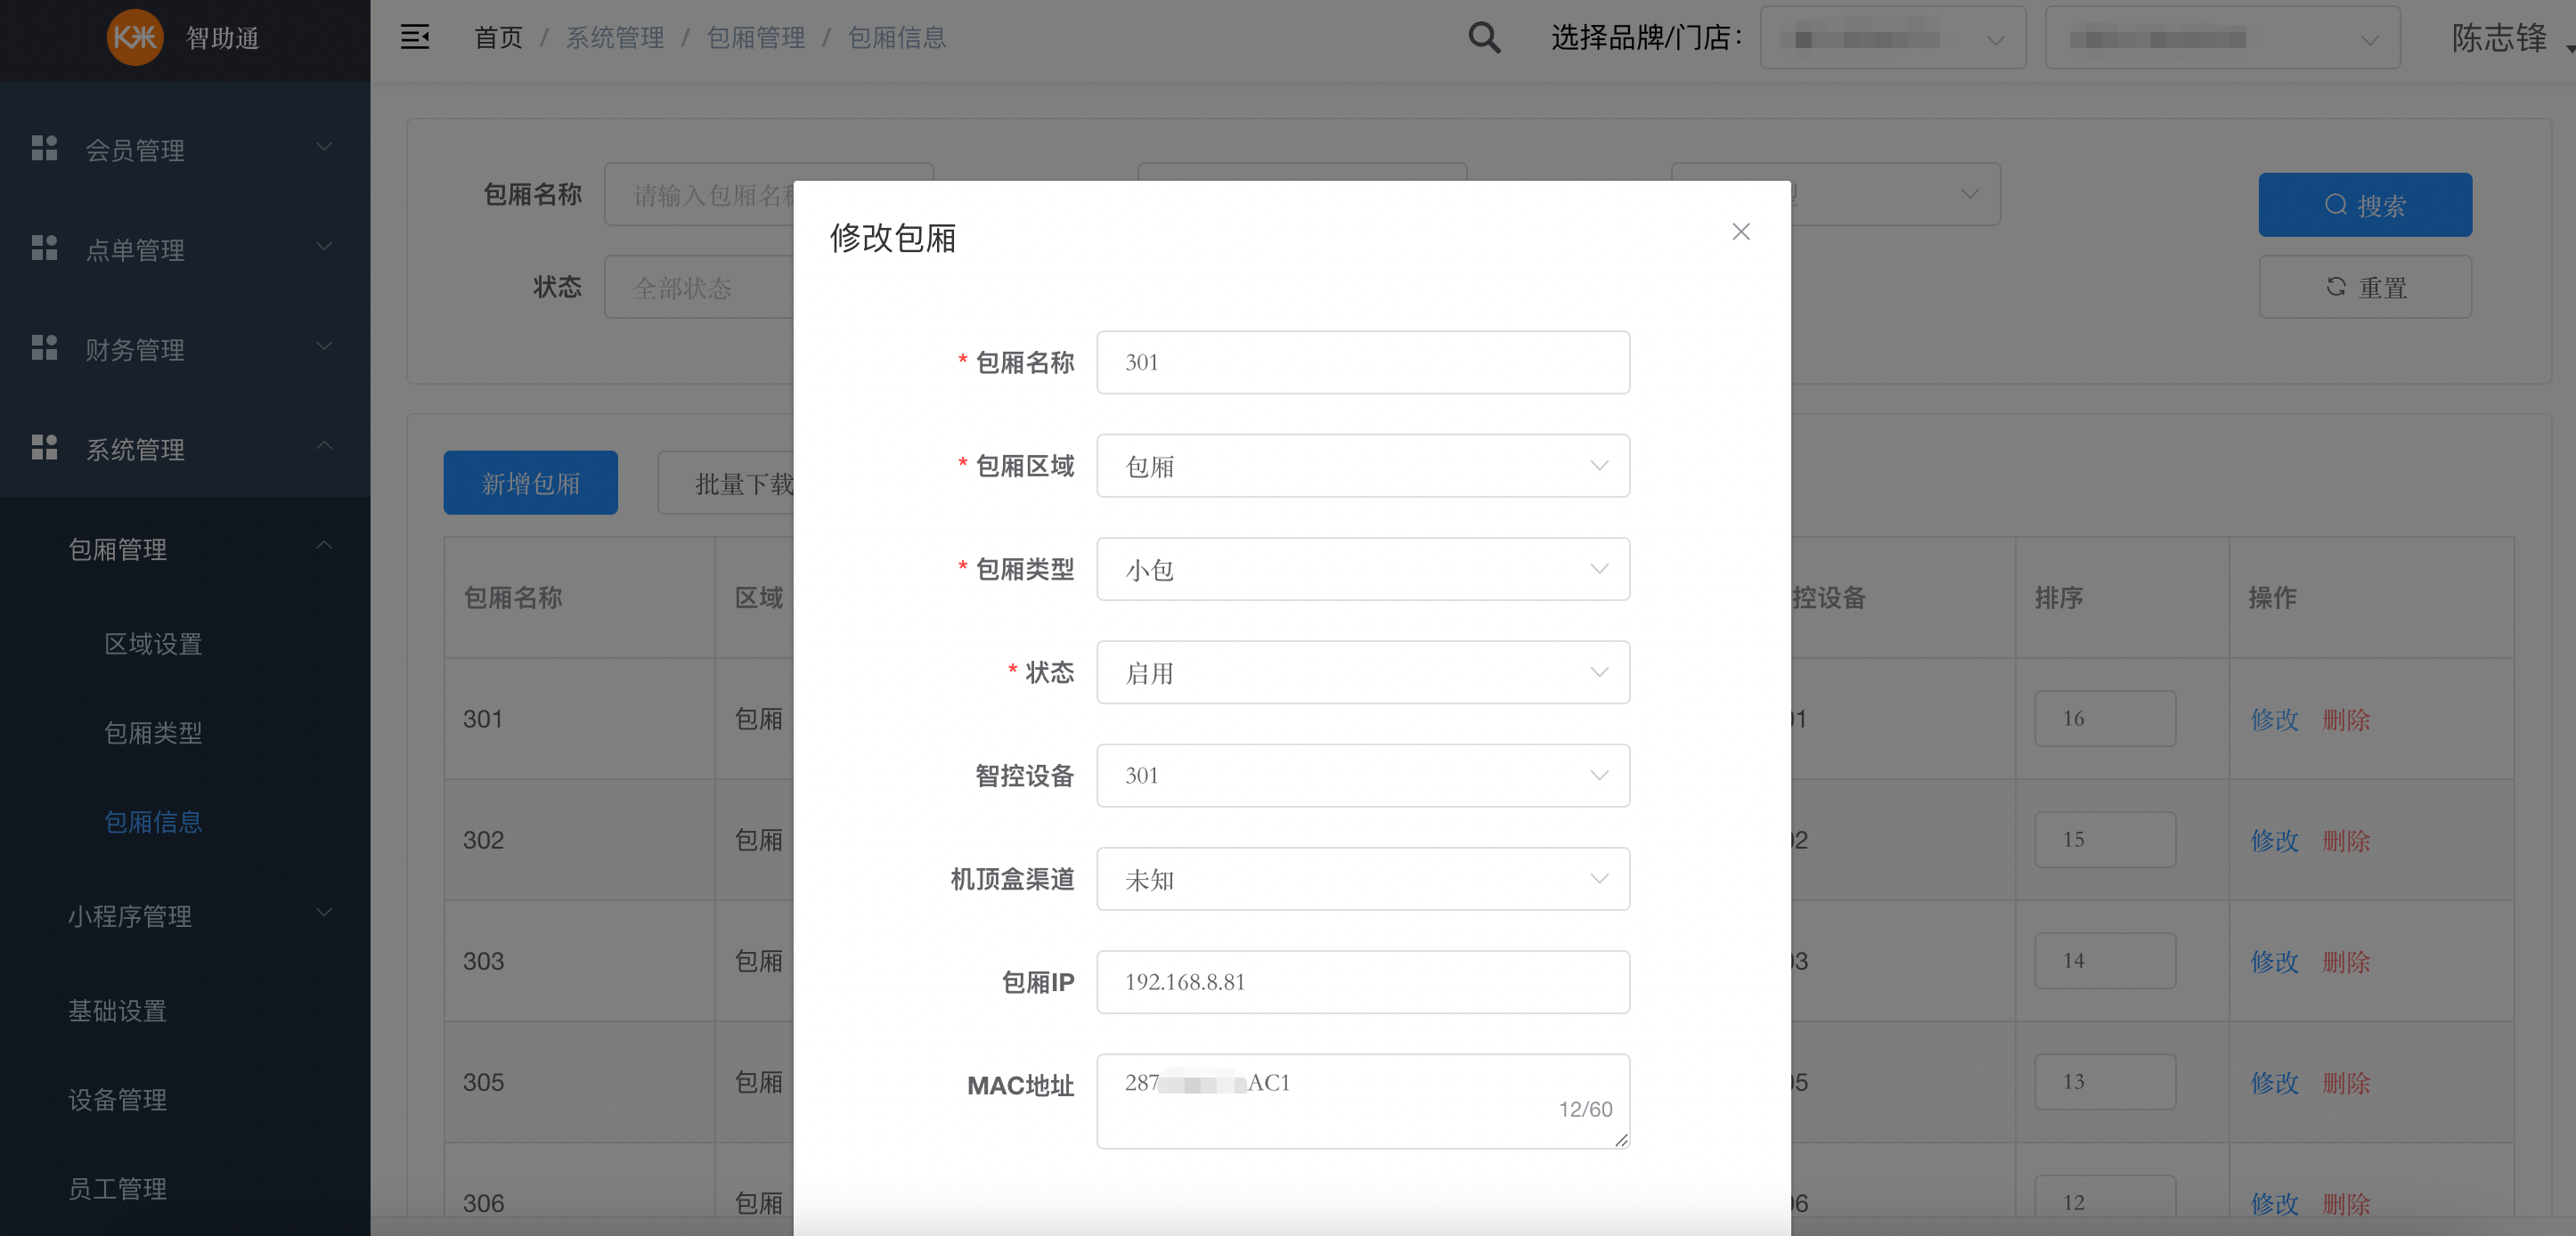Viewport: 2576px width, 1236px height.
Task: Navigate to 包厢信息 in the sidebar
Action: pos(153,821)
